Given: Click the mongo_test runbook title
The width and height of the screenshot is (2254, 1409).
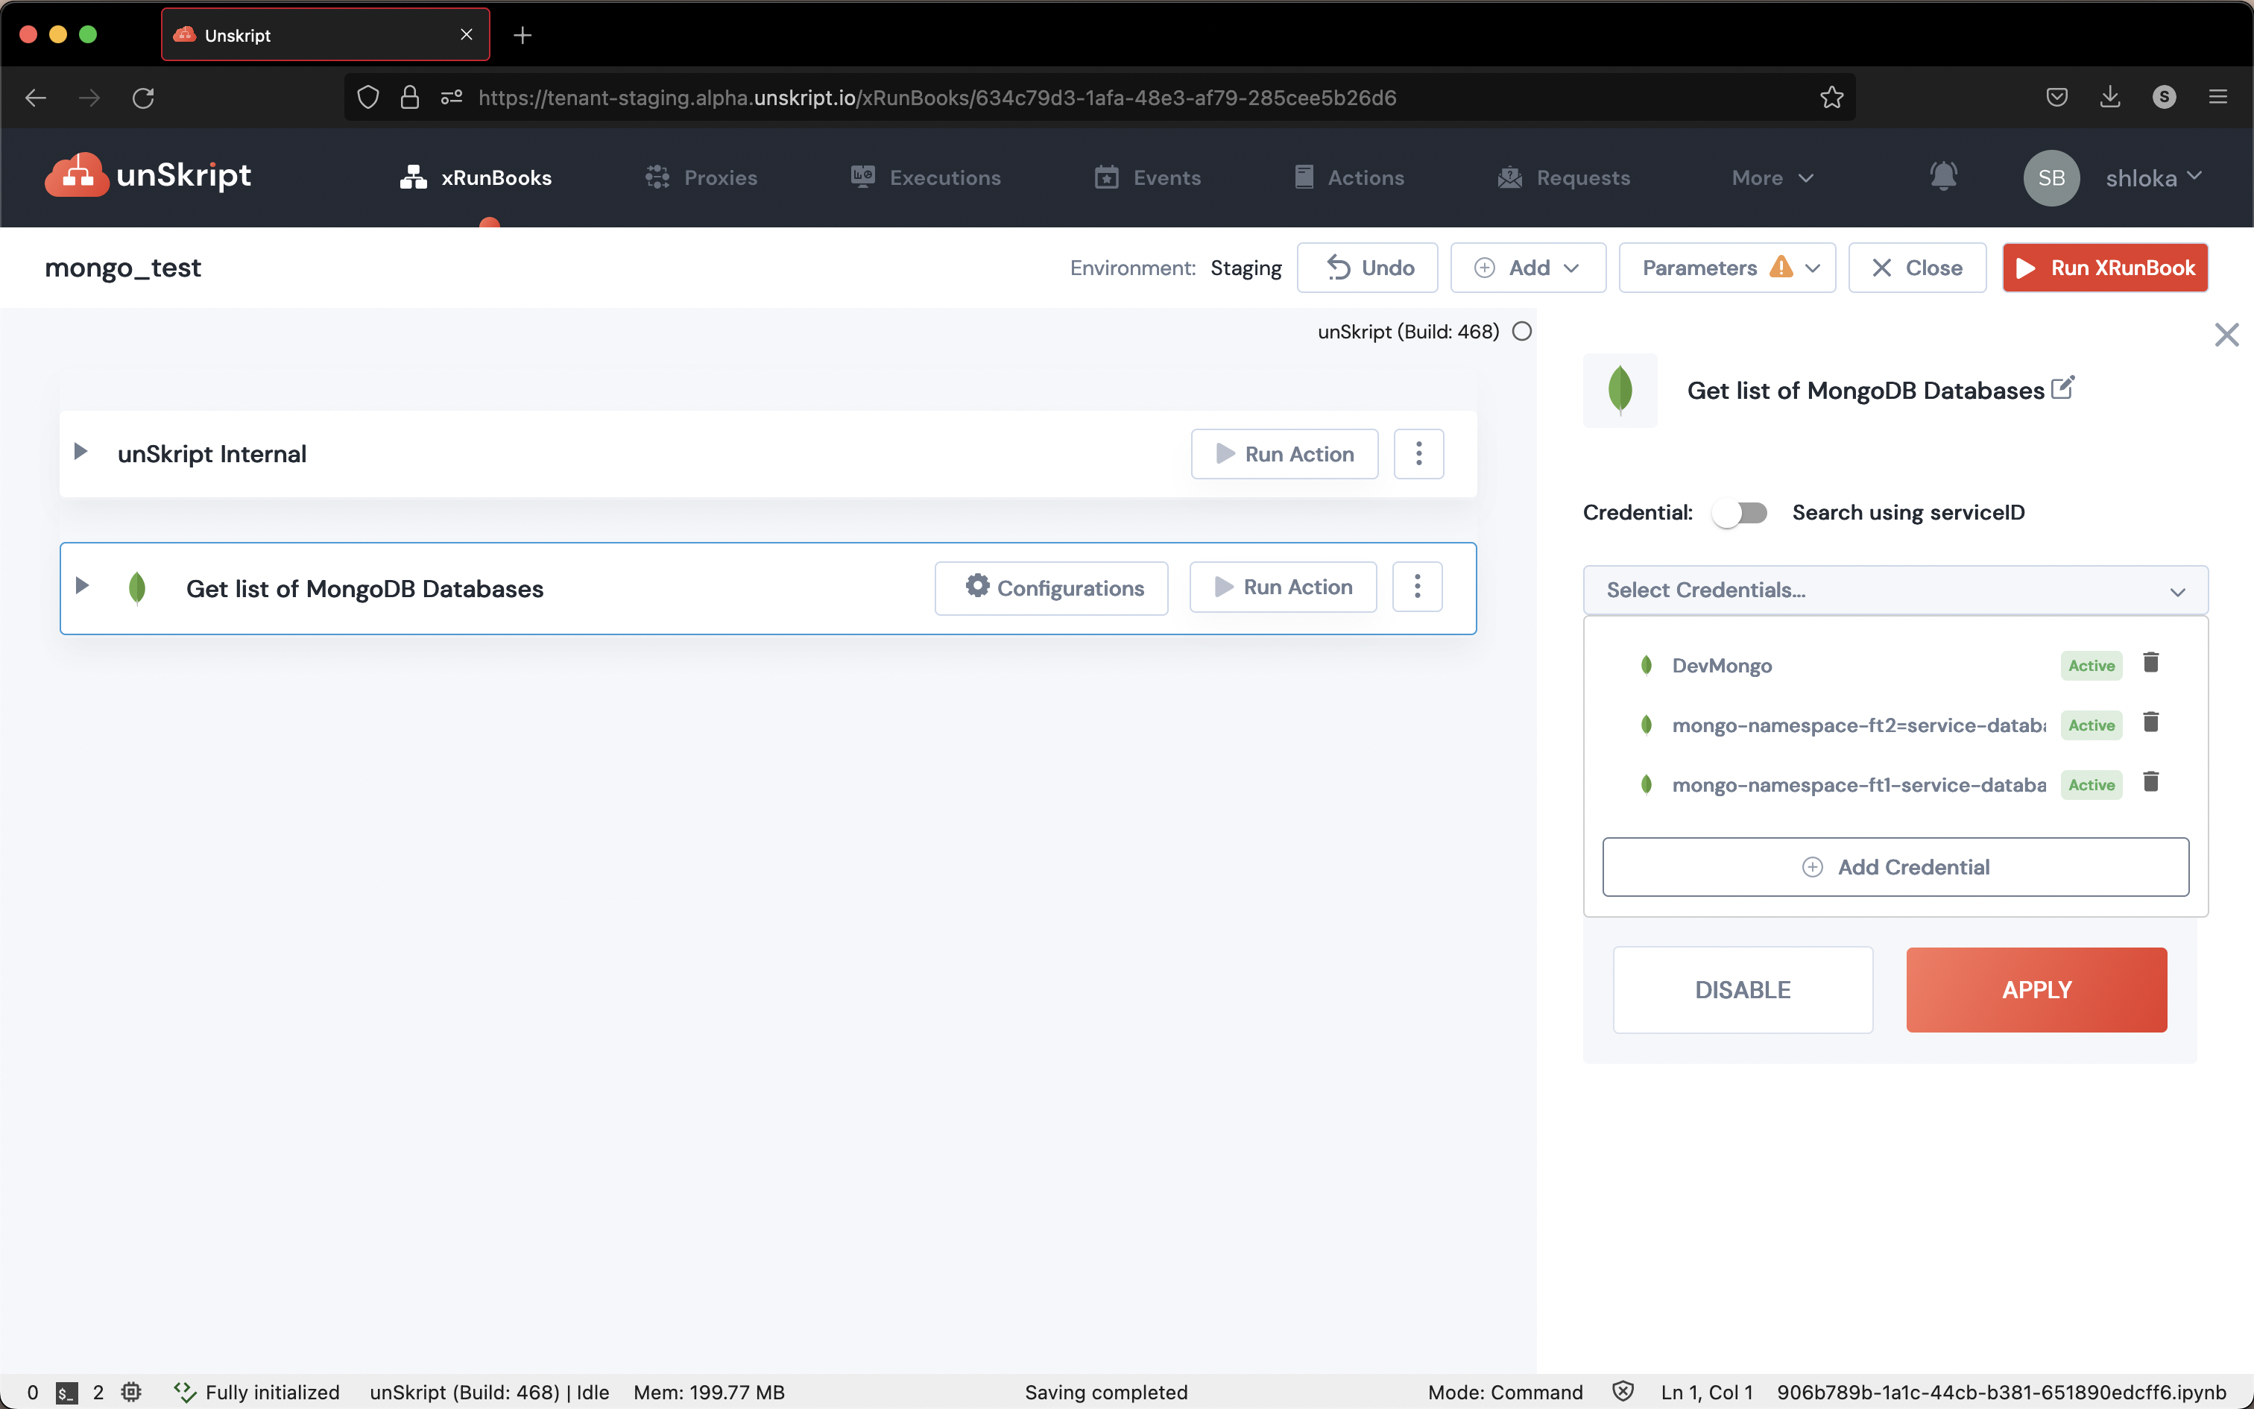Looking at the screenshot, I should [123, 268].
